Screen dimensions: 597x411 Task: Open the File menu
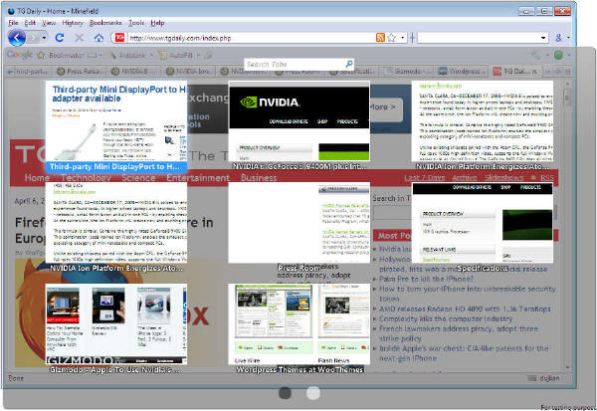click(x=13, y=23)
